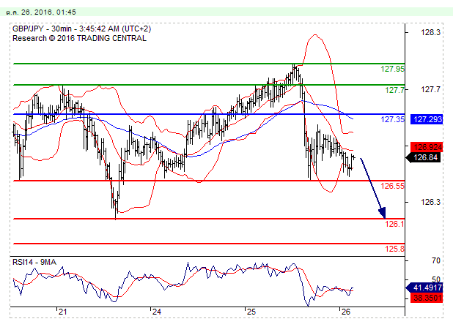
Task: Click the 'Research © 2016 TRADING CENTRAL' caption
Action: [79, 38]
